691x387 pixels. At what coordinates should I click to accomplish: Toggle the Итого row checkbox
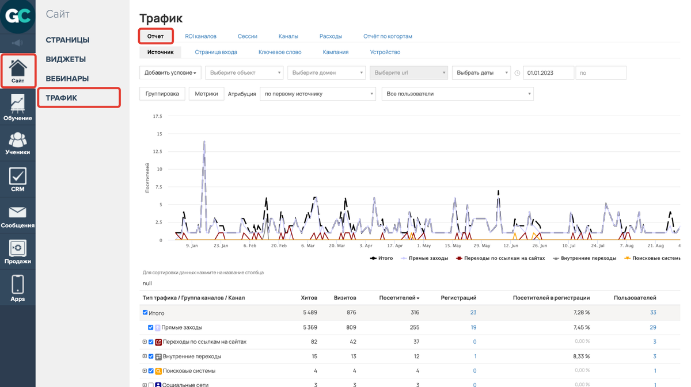click(145, 313)
